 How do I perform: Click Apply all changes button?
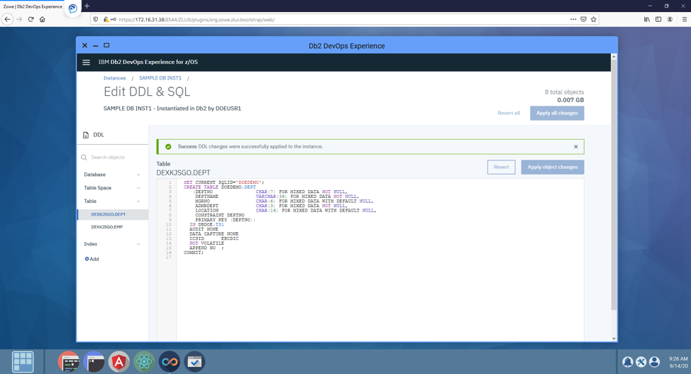pos(557,114)
